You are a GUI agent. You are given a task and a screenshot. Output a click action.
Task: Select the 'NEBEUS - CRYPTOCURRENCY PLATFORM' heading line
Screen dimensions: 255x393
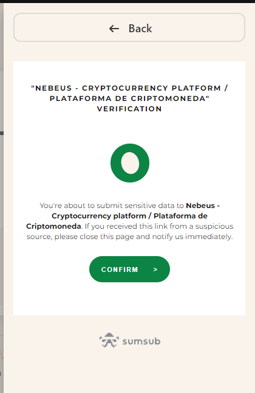[129, 88]
